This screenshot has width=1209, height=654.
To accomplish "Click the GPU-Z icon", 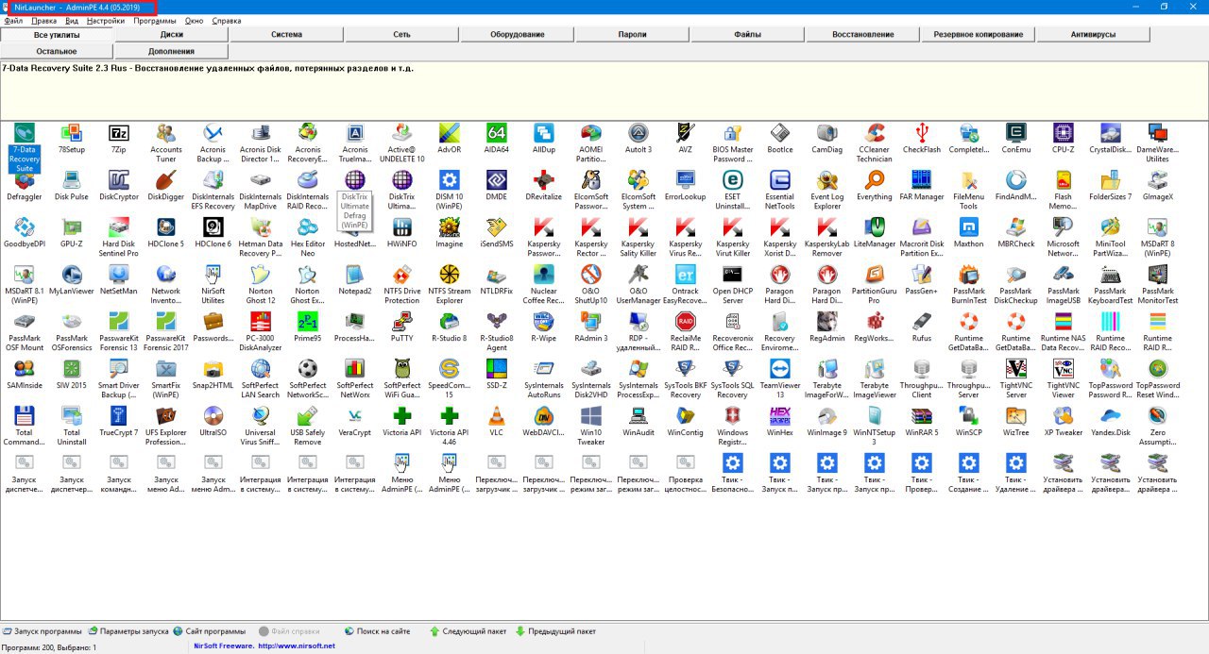I will [72, 227].
